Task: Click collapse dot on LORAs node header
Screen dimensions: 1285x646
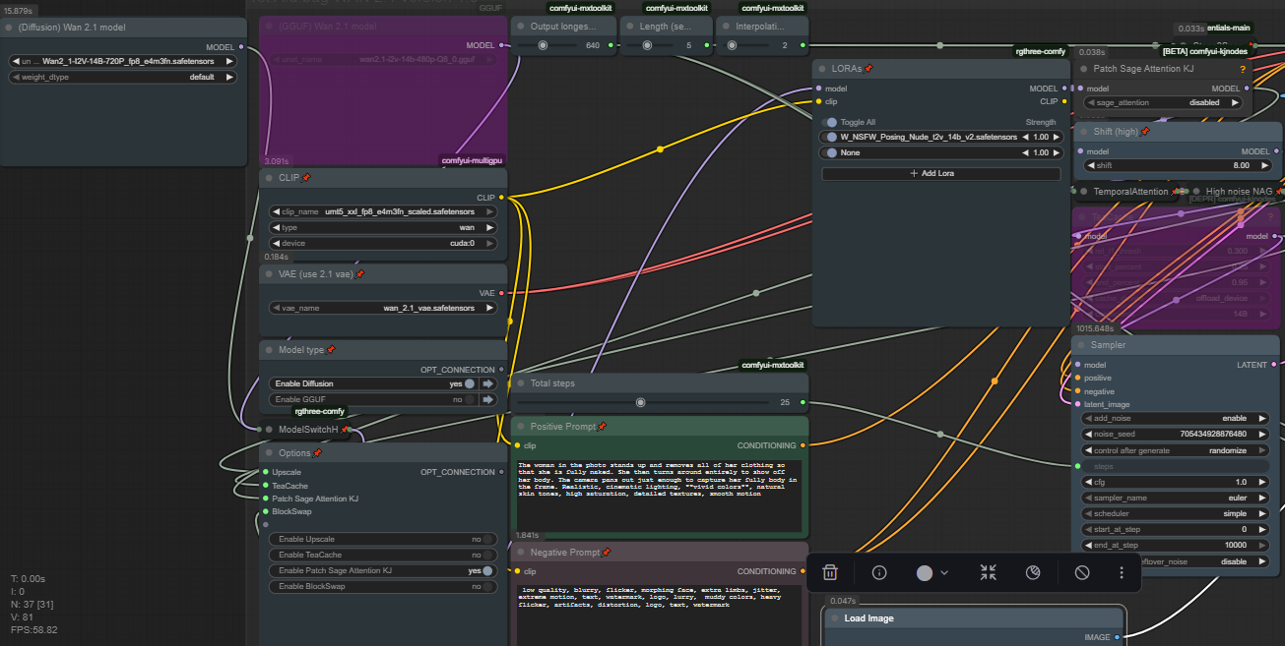Action: tap(822, 69)
